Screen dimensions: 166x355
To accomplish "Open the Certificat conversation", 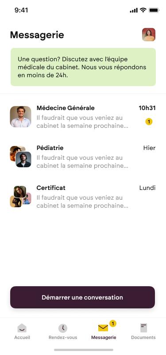I will 83,197.
